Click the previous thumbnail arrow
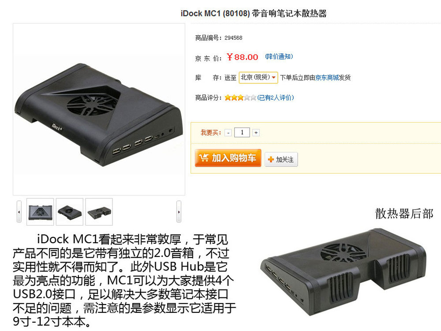Screen dimensions: 441x331 (19, 212)
